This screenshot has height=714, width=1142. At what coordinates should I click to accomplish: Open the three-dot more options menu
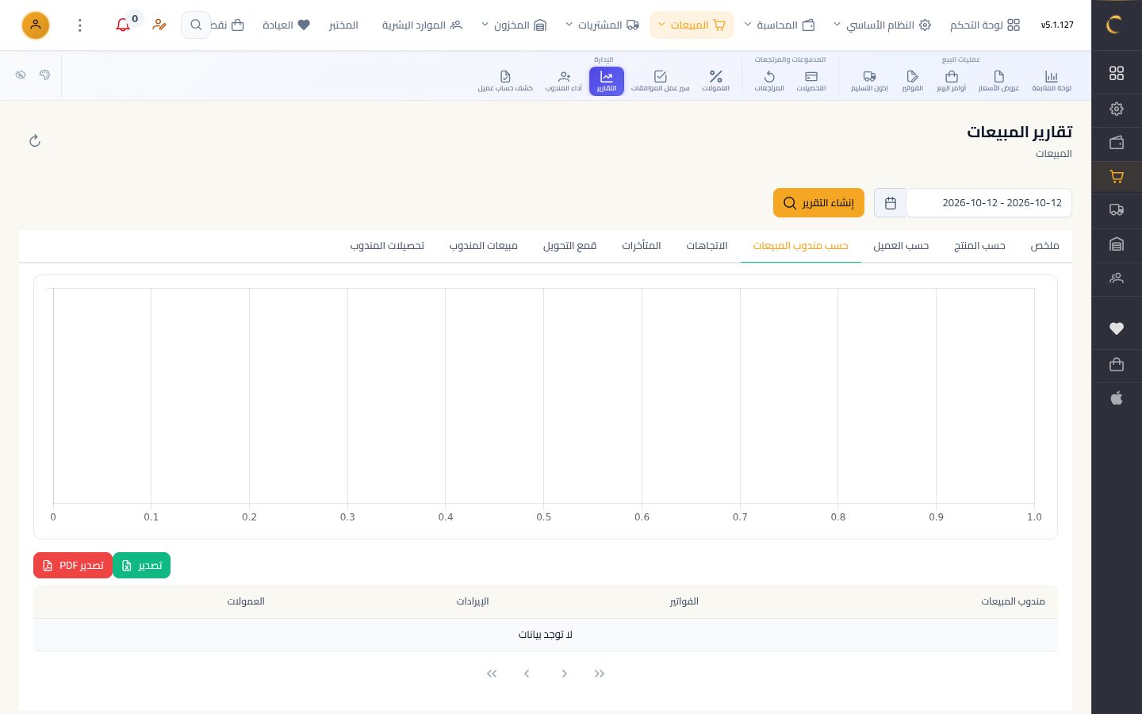point(80,25)
